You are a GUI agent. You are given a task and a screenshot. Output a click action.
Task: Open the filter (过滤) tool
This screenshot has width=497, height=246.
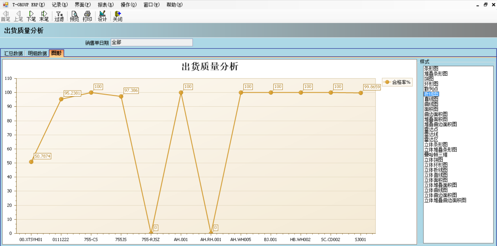pos(59,16)
